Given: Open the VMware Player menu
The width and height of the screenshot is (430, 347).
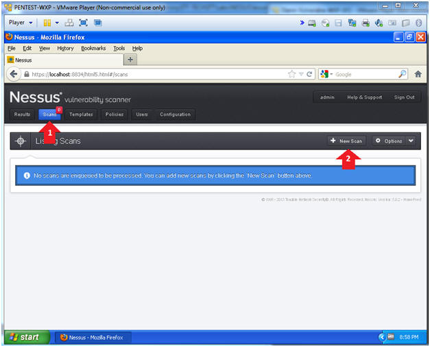Looking at the screenshot, I should 21,23.
